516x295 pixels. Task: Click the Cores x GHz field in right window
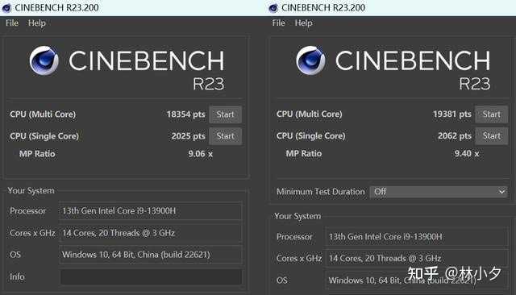click(417, 259)
